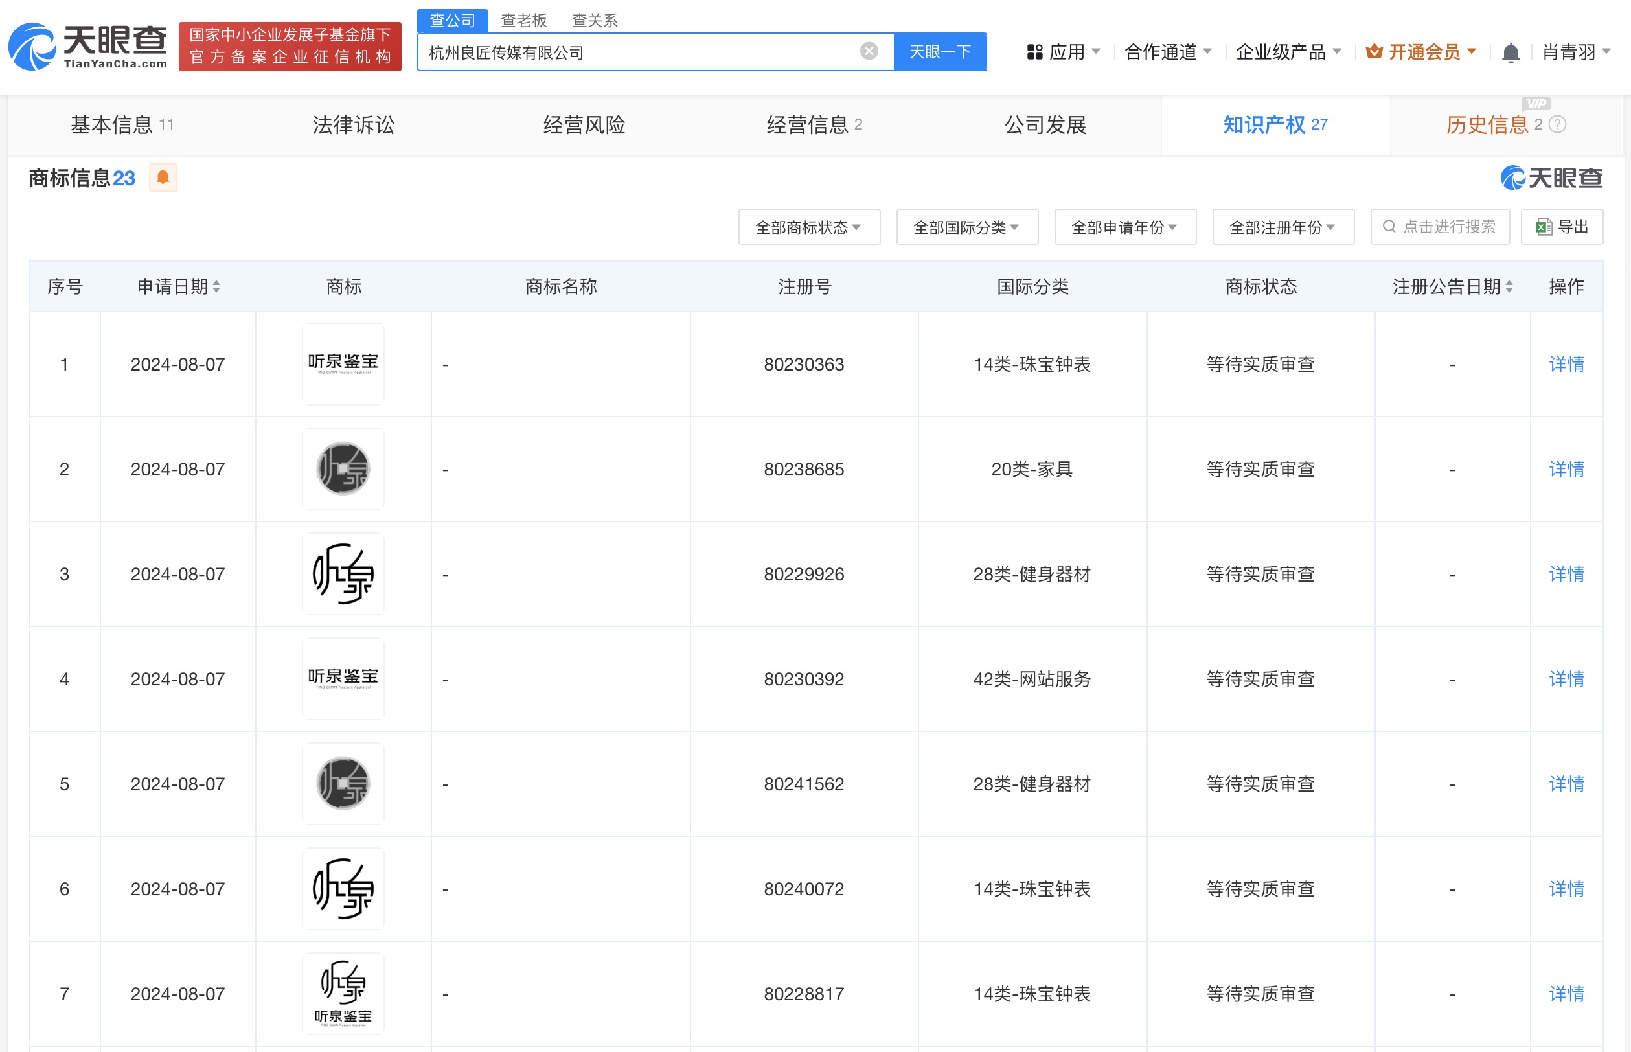Image resolution: width=1631 pixels, height=1052 pixels.
Task: Go to 法律诉讼 tab
Action: tap(354, 125)
